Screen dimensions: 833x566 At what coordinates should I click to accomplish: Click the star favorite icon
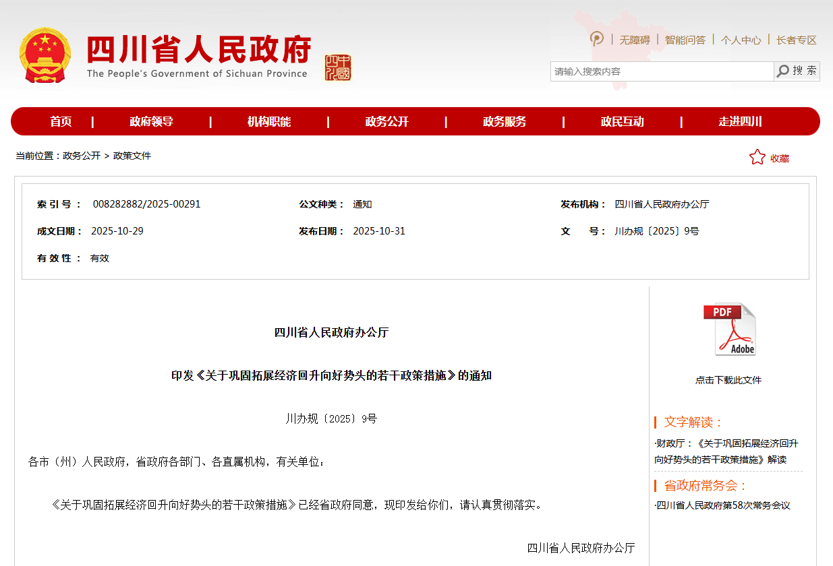coord(757,158)
